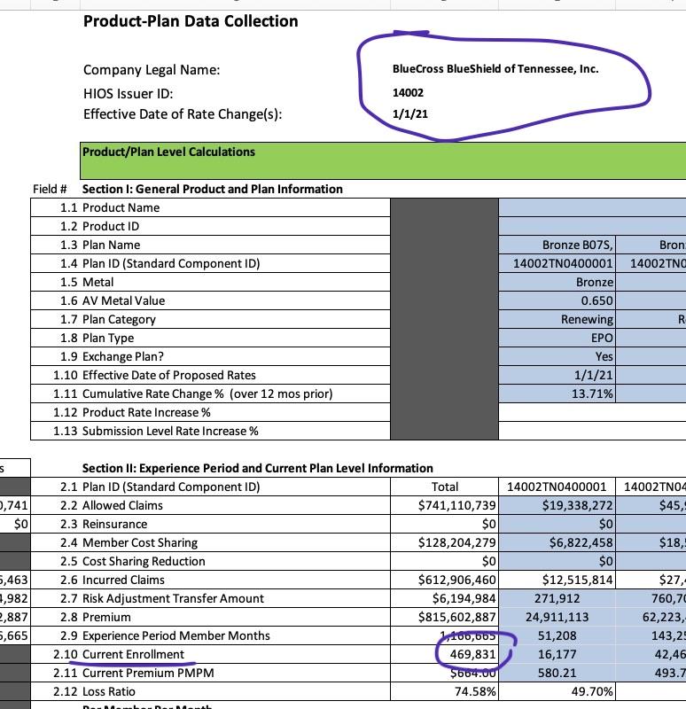Screen dimensions: 686x709
Task: Select the total Incurred Claims cell $612,906,460
Action: 456,580
